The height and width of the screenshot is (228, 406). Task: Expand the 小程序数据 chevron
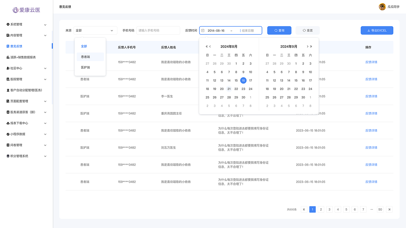pos(45,134)
